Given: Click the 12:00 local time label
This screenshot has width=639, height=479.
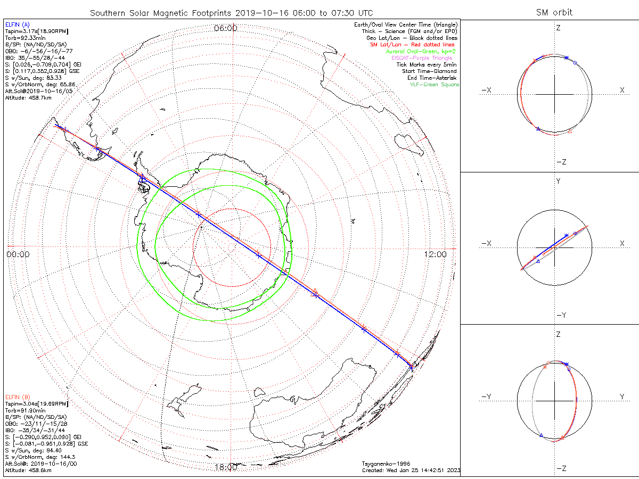Looking at the screenshot, I should pyautogui.click(x=435, y=254).
